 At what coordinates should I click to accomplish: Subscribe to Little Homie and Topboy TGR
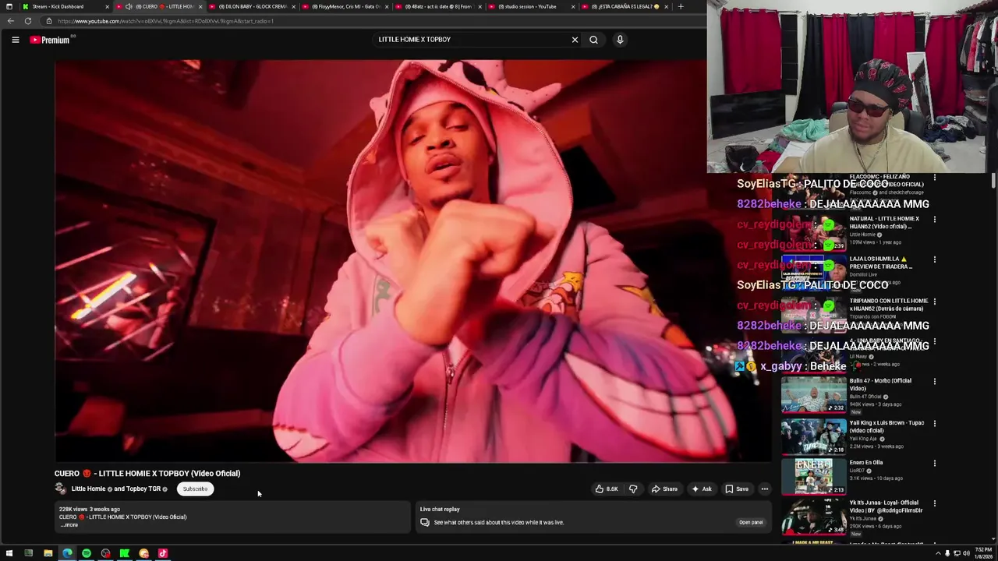coord(195,489)
